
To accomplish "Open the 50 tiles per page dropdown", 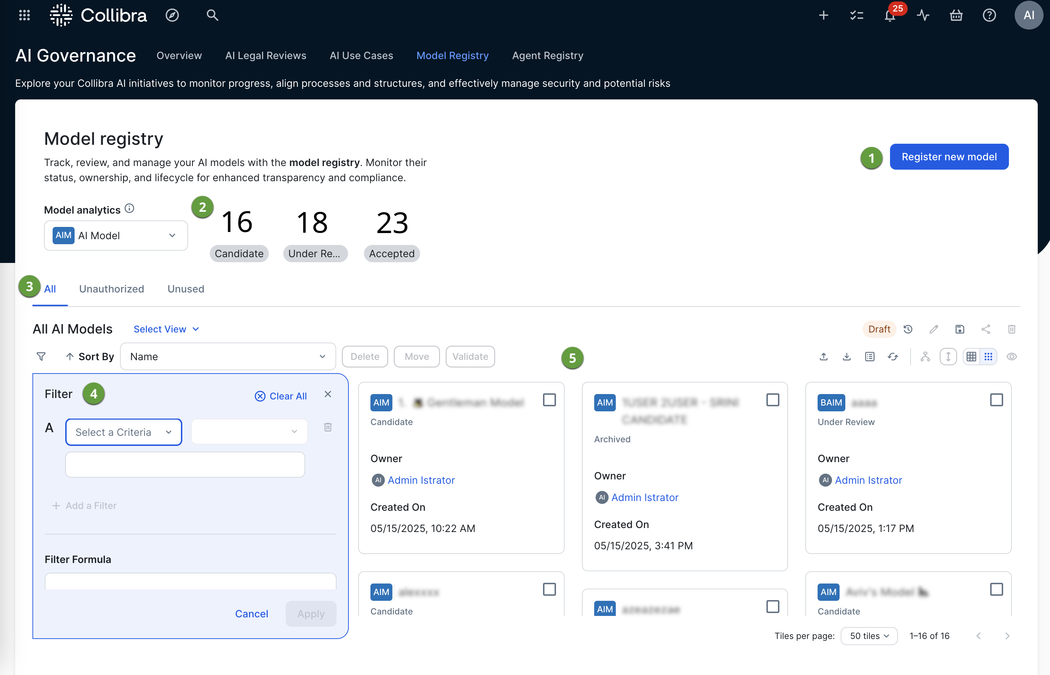I will tap(869, 636).
